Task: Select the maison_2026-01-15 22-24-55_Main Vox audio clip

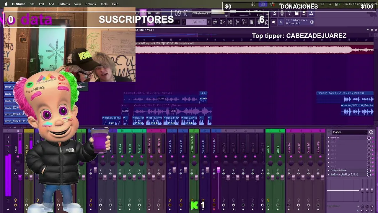Action: point(345,98)
